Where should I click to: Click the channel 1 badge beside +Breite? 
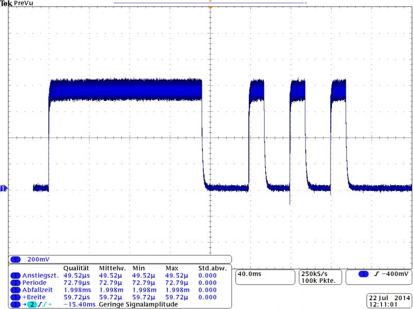pos(15,297)
